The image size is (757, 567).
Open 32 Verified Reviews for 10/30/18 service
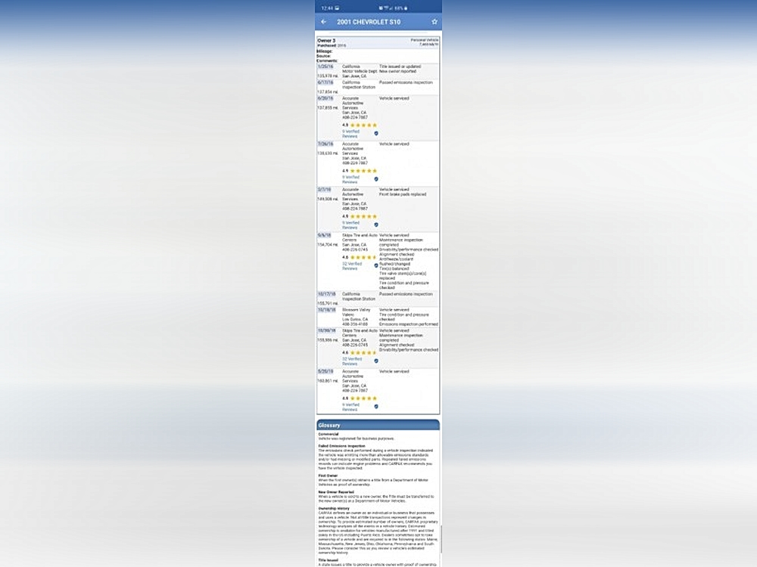pos(351,361)
